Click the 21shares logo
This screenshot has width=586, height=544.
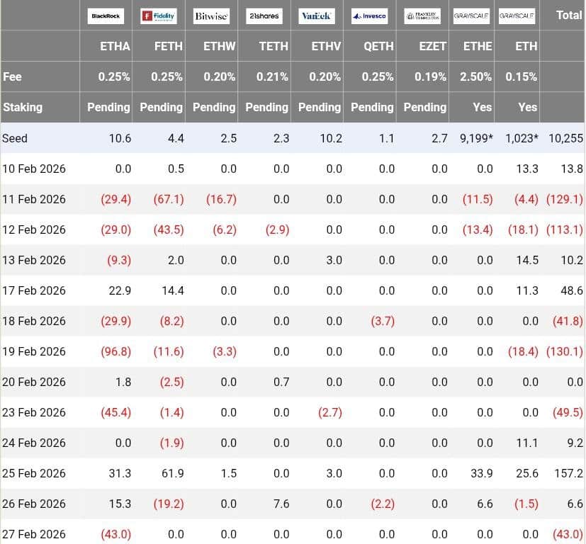point(264,16)
